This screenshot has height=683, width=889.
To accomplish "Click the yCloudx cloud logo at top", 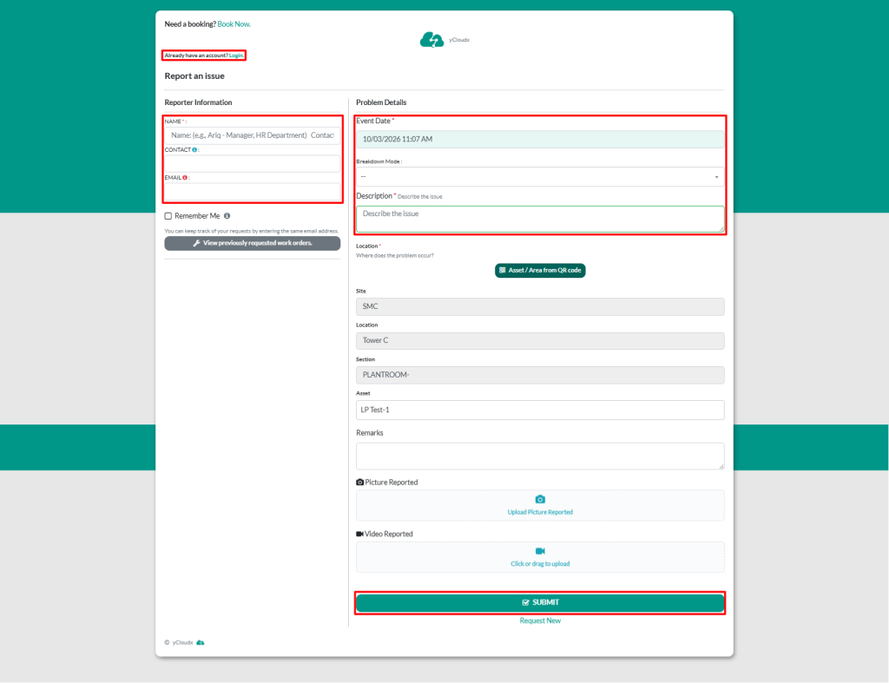I will coord(432,39).
